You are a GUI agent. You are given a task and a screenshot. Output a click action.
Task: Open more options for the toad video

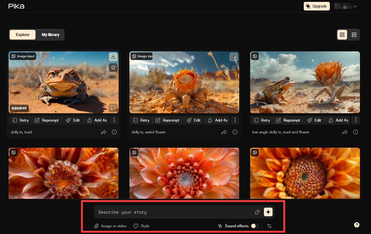[114, 120]
